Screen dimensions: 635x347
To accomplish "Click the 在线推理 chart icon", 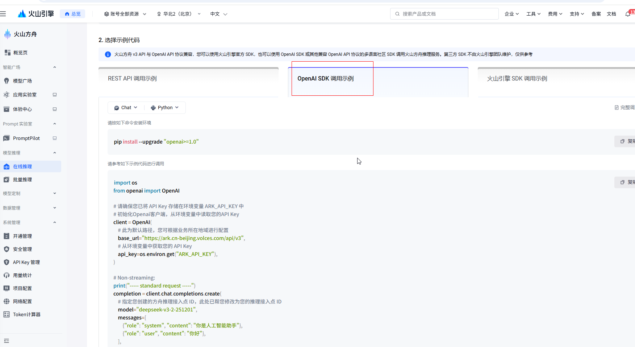I will point(7,166).
